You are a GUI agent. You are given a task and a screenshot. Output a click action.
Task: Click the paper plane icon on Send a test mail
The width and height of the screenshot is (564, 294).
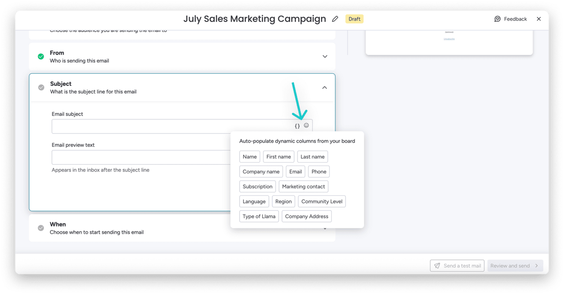coord(437,265)
